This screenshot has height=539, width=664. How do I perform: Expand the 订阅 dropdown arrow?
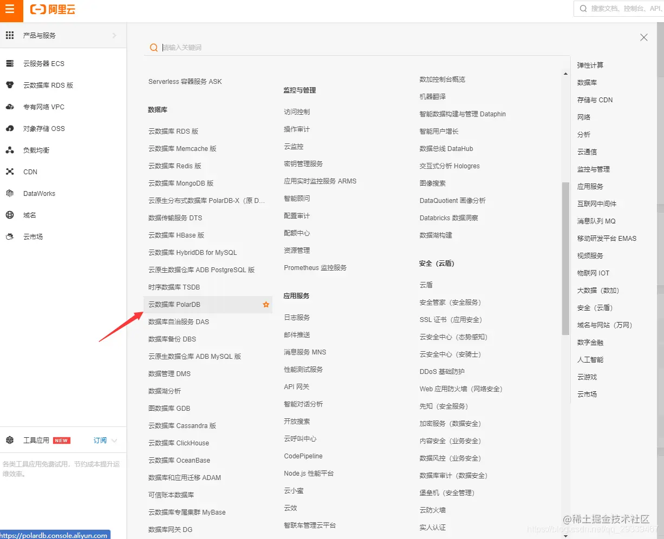pyautogui.click(x=114, y=441)
